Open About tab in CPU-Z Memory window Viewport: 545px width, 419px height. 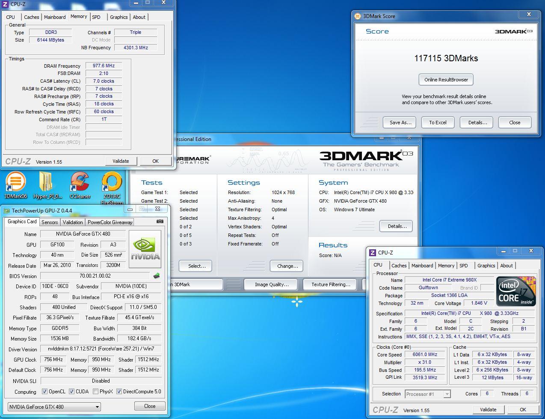point(139,17)
